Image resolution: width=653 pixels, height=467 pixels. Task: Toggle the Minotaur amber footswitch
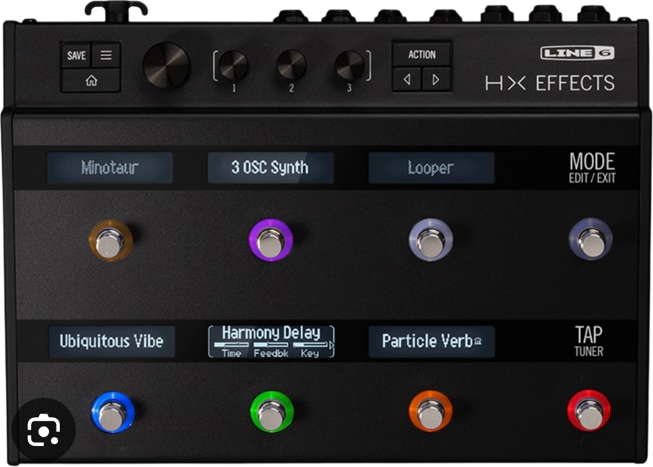(x=110, y=240)
